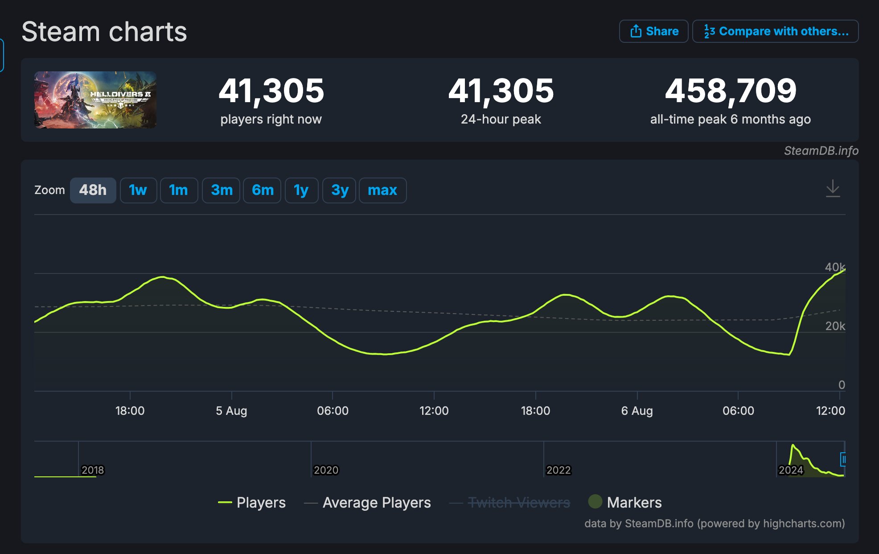Click the 2022 label in navigator
The image size is (879, 554).
[559, 470]
